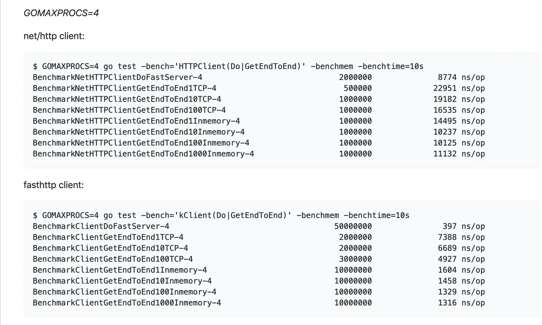This screenshot has width=542, height=325.
Task: Click the "net/http client:" paragraph text
Action: [x=53, y=36]
